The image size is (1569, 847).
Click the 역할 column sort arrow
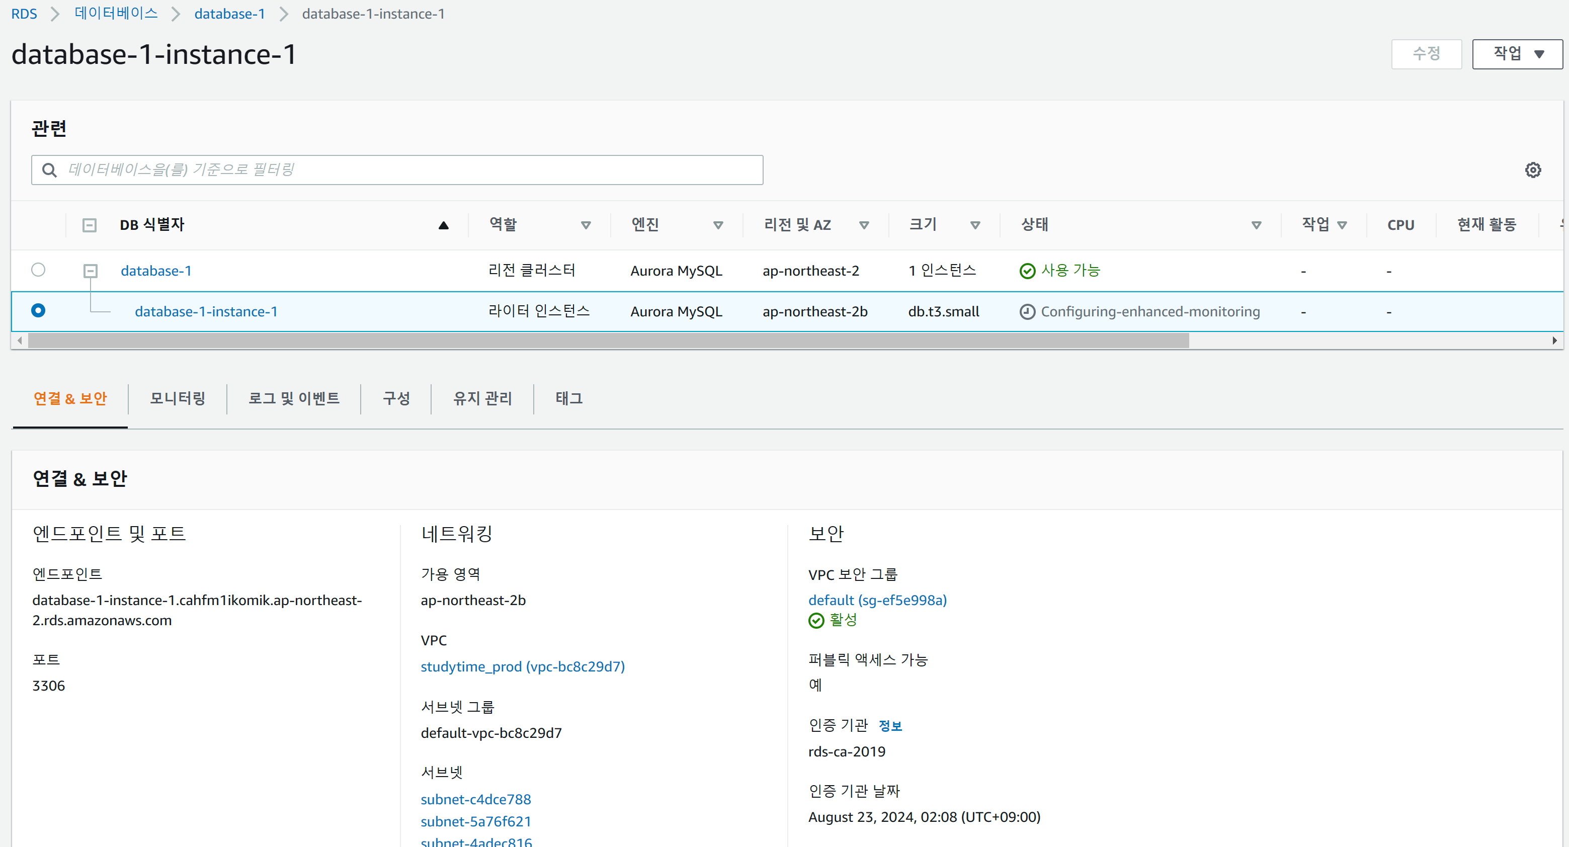[x=586, y=225]
